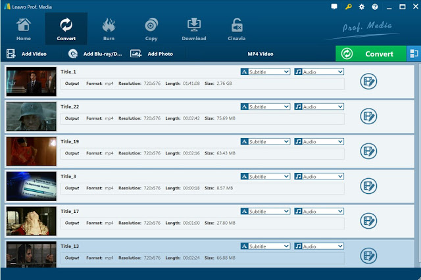Expand Audio dropdown for Title_13
This screenshot has width=421, height=280.
point(319,246)
